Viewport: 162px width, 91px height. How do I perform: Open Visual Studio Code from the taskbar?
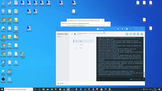click(85, 89)
